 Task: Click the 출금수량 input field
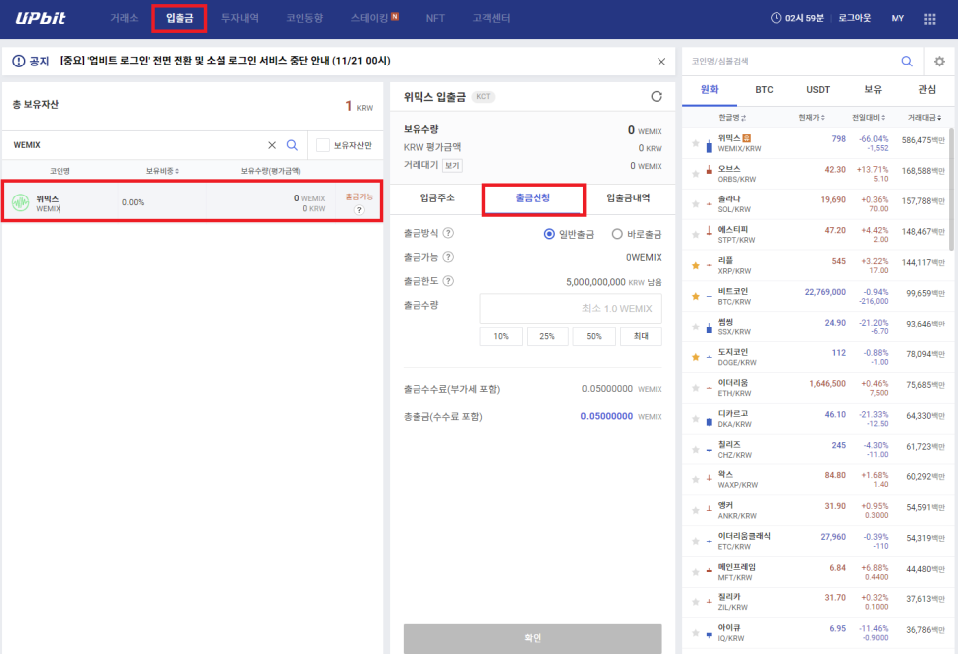(570, 308)
